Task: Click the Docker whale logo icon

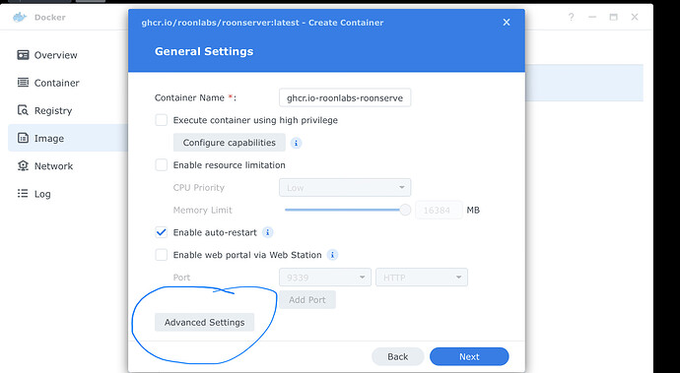Action: click(20, 18)
